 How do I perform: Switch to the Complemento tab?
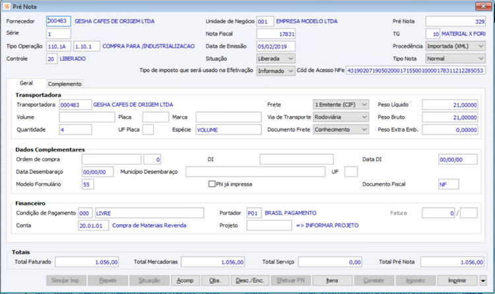tap(65, 84)
